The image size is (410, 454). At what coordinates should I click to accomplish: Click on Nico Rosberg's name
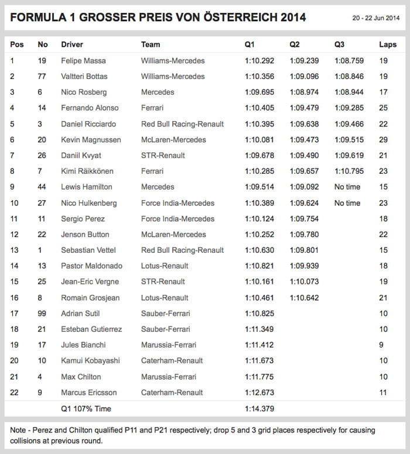(83, 92)
